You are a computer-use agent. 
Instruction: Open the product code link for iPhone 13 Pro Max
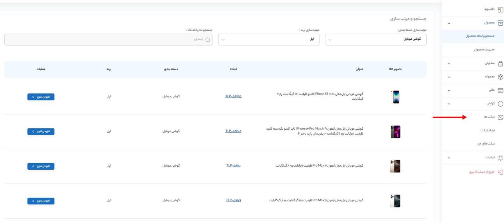pos(233,131)
